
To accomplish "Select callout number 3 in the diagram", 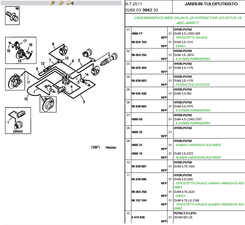I will click(84, 102).
